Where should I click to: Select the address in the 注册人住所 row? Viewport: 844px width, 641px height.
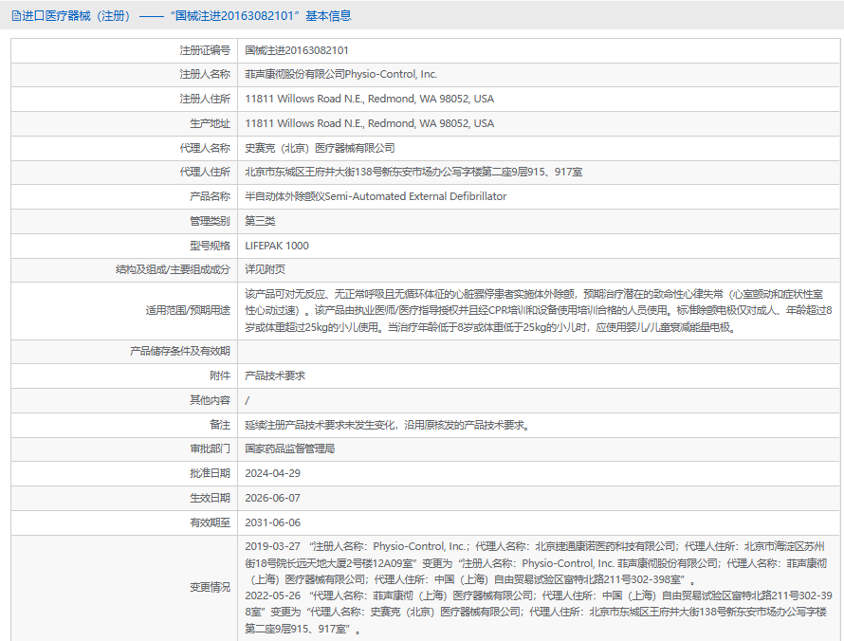(369, 99)
